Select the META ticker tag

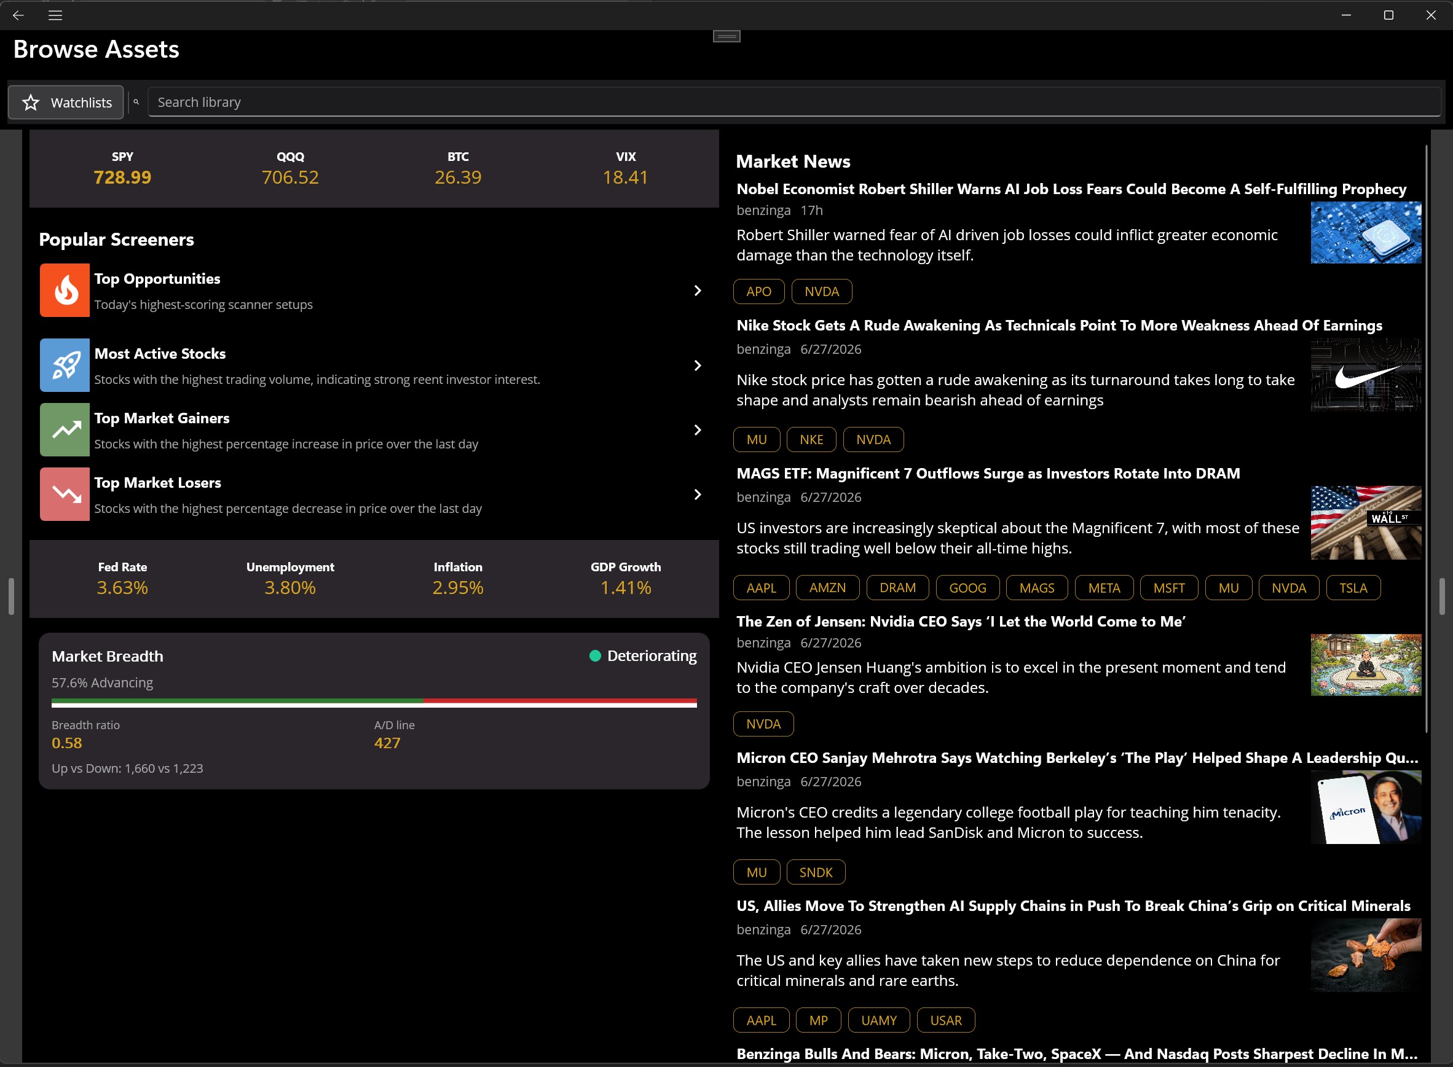point(1104,588)
